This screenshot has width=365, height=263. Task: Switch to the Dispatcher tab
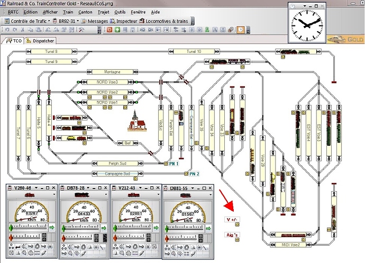41,41
